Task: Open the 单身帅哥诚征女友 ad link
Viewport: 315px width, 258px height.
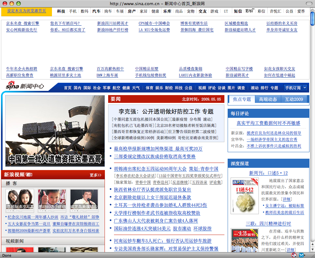Action: pyautogui.click(x=282, y=30)
